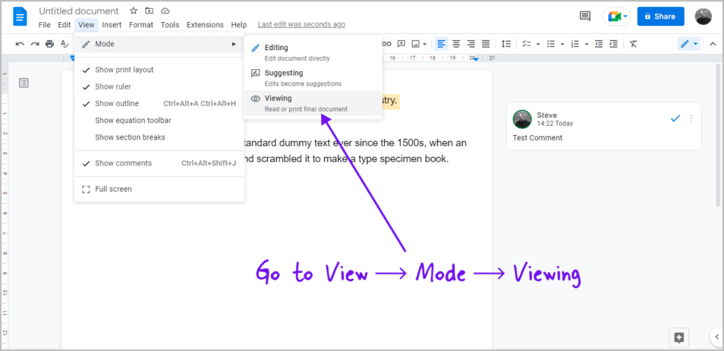The image size is (724, 351).
Task: Click the Explore button at bottom right
Action: 678,337
